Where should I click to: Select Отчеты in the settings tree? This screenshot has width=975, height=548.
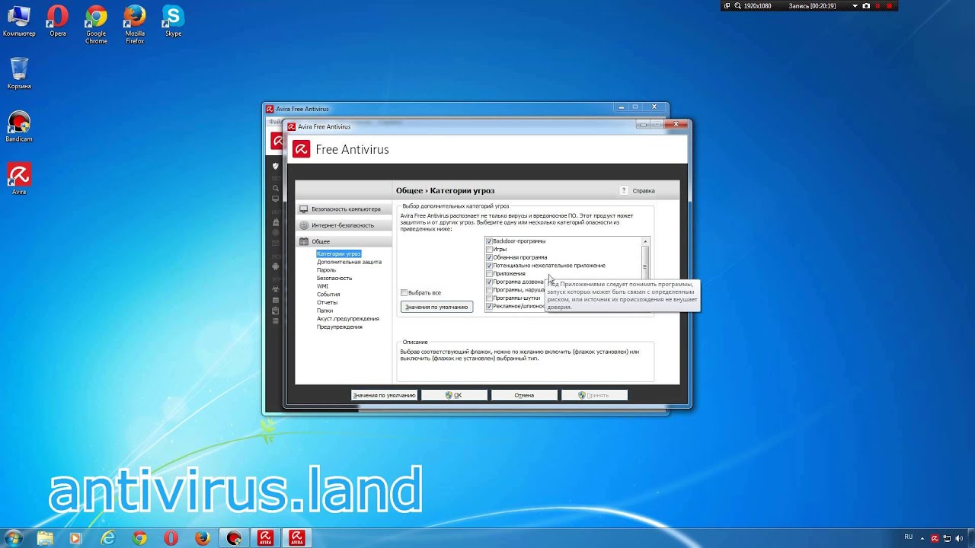pyautogui.click(x=327, y=303)
